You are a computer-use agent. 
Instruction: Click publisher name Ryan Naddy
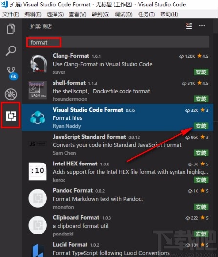click(67, 126)
